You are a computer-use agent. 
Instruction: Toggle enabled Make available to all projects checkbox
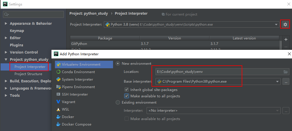127,96
